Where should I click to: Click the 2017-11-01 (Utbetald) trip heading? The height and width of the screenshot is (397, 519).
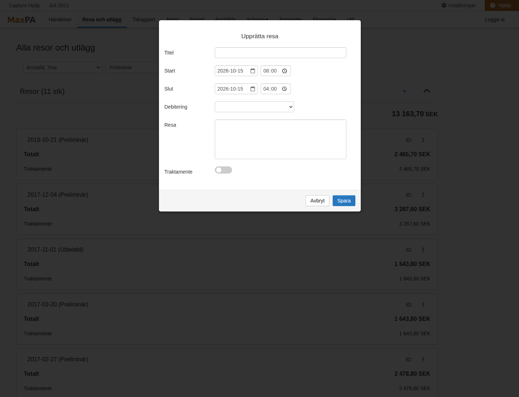click(55, 249)
